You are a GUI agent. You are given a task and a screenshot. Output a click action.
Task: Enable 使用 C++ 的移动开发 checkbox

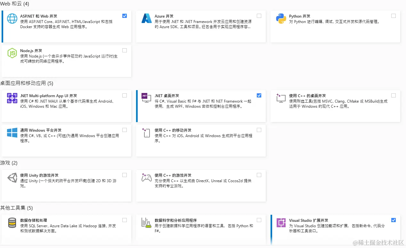259,130
